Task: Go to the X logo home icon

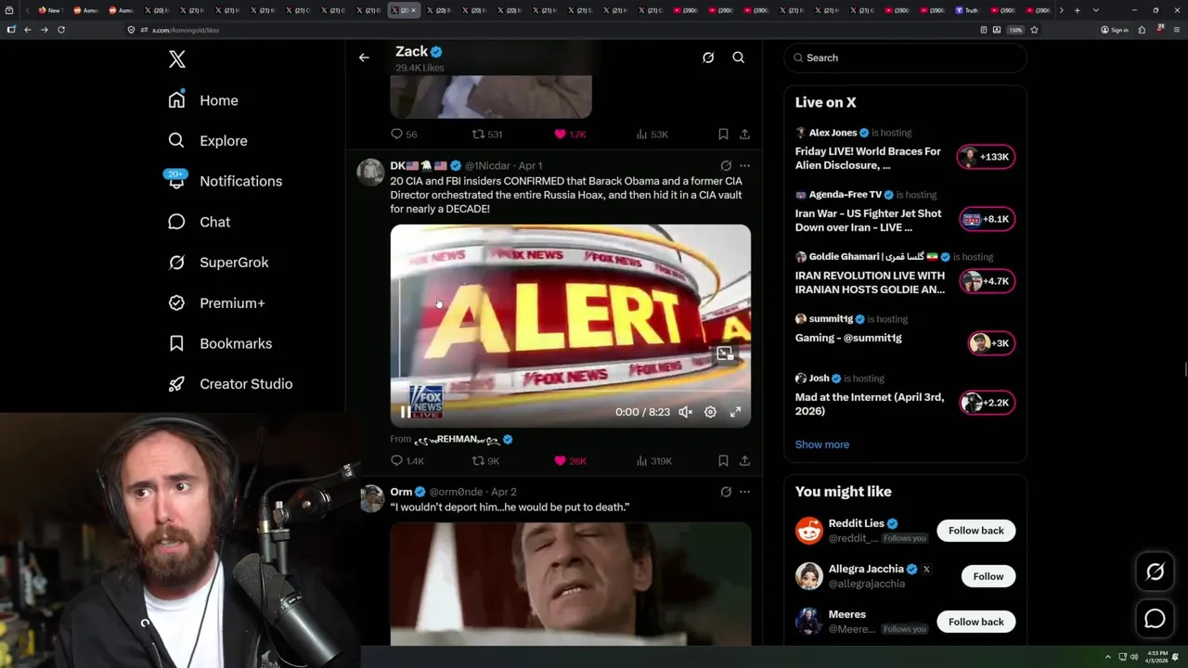Action: pos(177,59)
